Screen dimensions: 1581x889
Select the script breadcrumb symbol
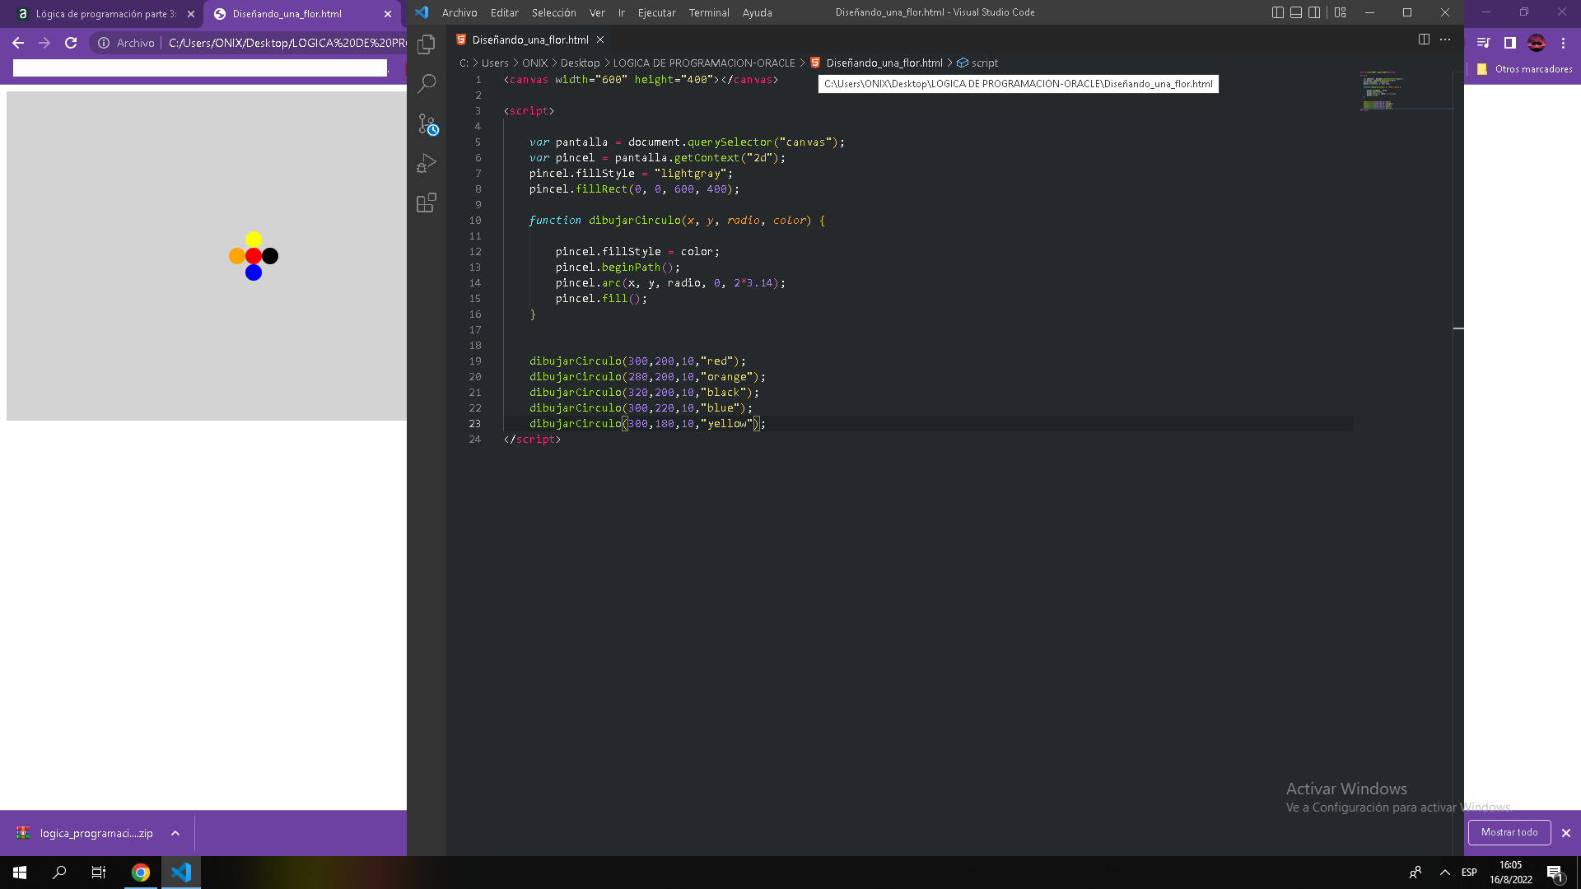[985, 63]
